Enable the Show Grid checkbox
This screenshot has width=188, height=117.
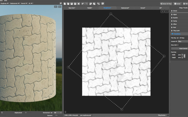coord(178,45)
